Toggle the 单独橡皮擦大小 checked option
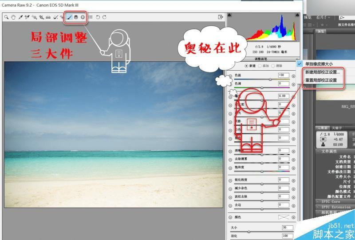 316,64
